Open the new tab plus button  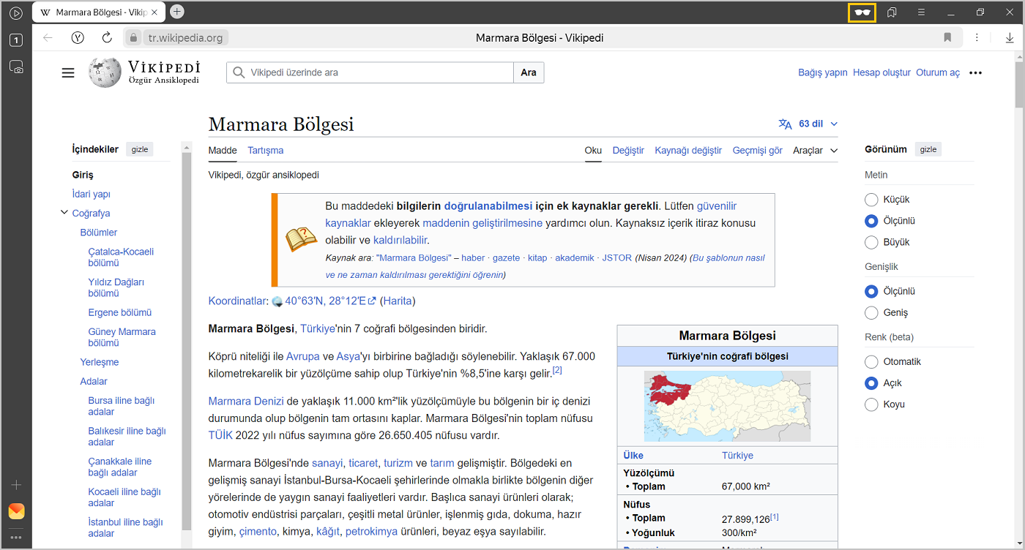177,12
